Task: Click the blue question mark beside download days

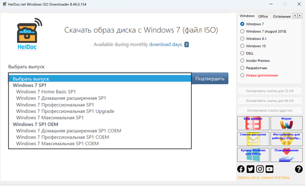Action: click(x=186, y=45)
